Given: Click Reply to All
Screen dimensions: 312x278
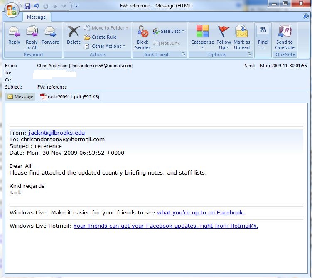Looking at the screenshot, I should [x=32, y=37].
